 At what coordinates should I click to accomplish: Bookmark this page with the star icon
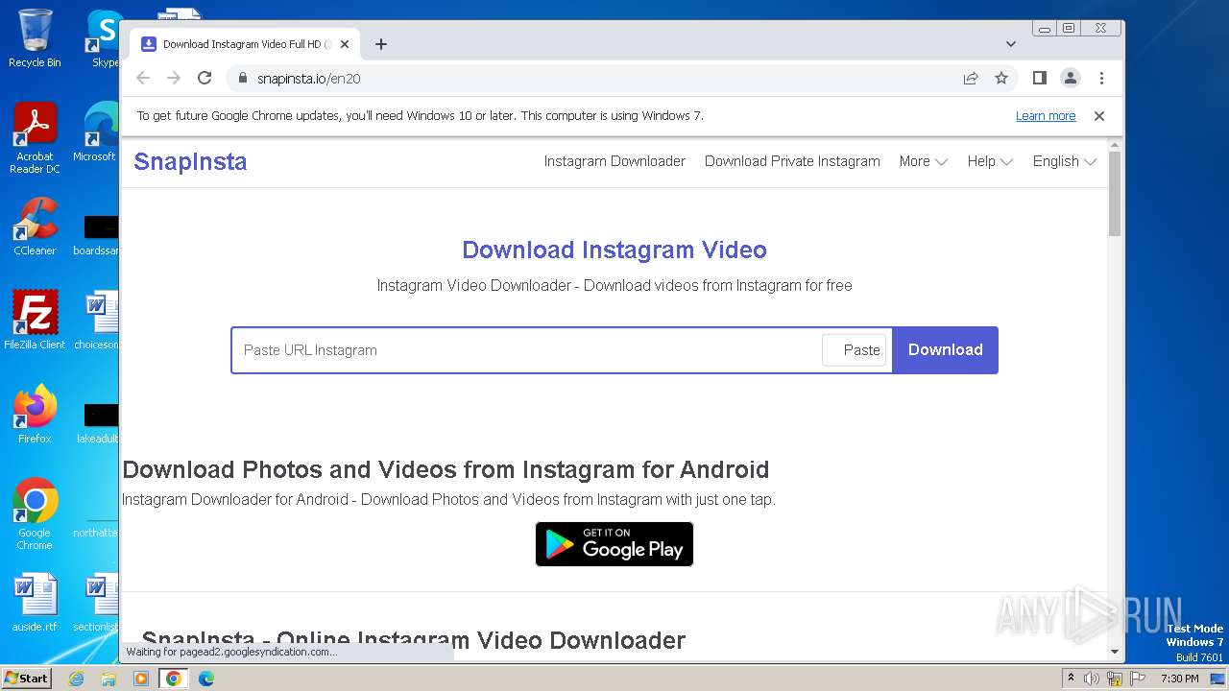pos(1001,78)
